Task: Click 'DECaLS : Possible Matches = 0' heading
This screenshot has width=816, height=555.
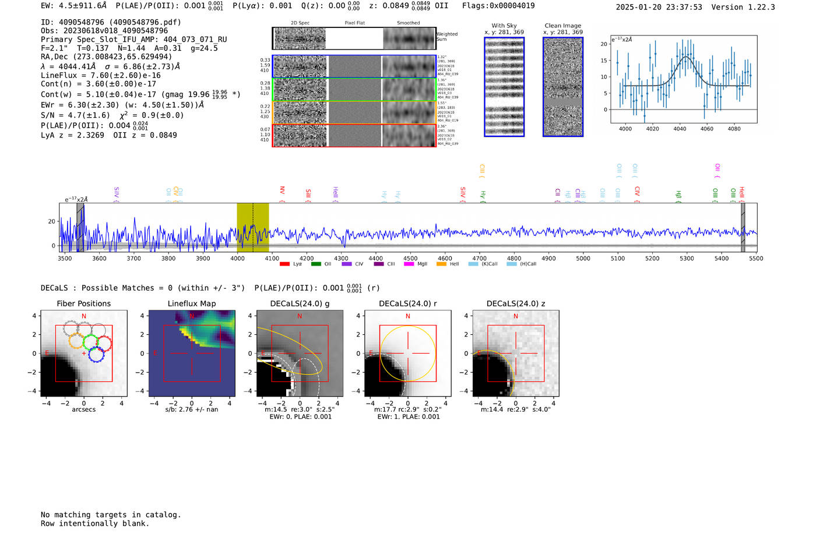Action: (107, 288)
